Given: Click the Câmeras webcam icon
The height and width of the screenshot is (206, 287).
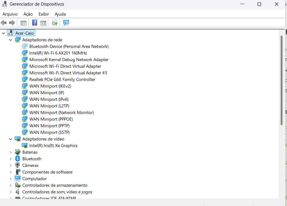Looking at the screenshot, I should click(18, 165).
